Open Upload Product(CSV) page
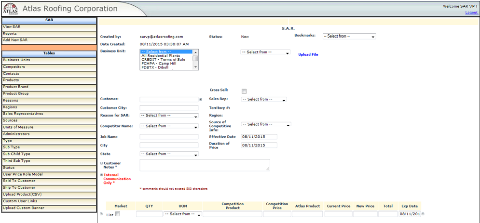The image size is (480, 223). tap(49, 195)
